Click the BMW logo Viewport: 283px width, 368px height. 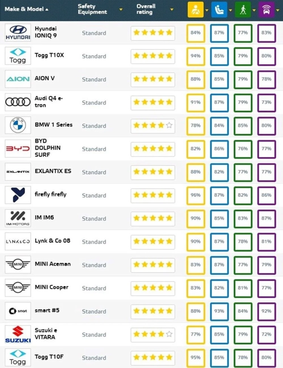18,126
